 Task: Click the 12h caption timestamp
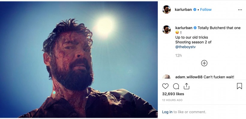pyautogui.click(x=178, y=55)
